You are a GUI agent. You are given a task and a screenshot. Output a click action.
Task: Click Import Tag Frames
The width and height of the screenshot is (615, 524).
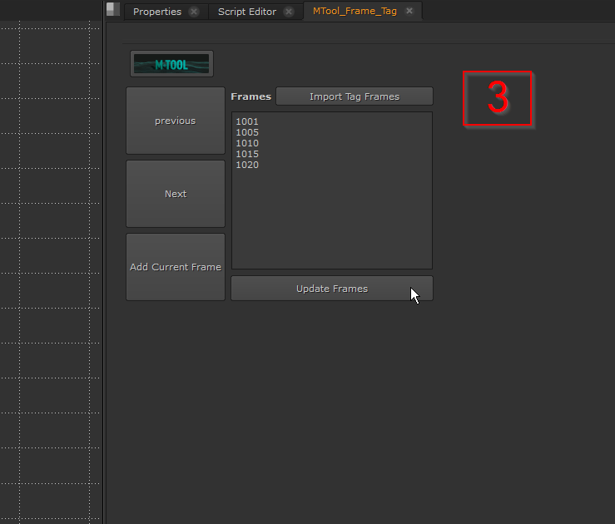354,96
